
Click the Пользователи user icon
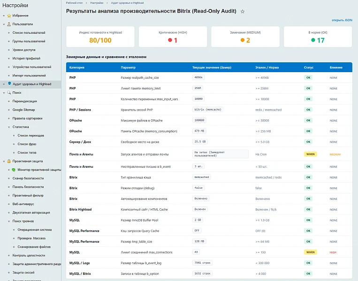click(9, 24)
